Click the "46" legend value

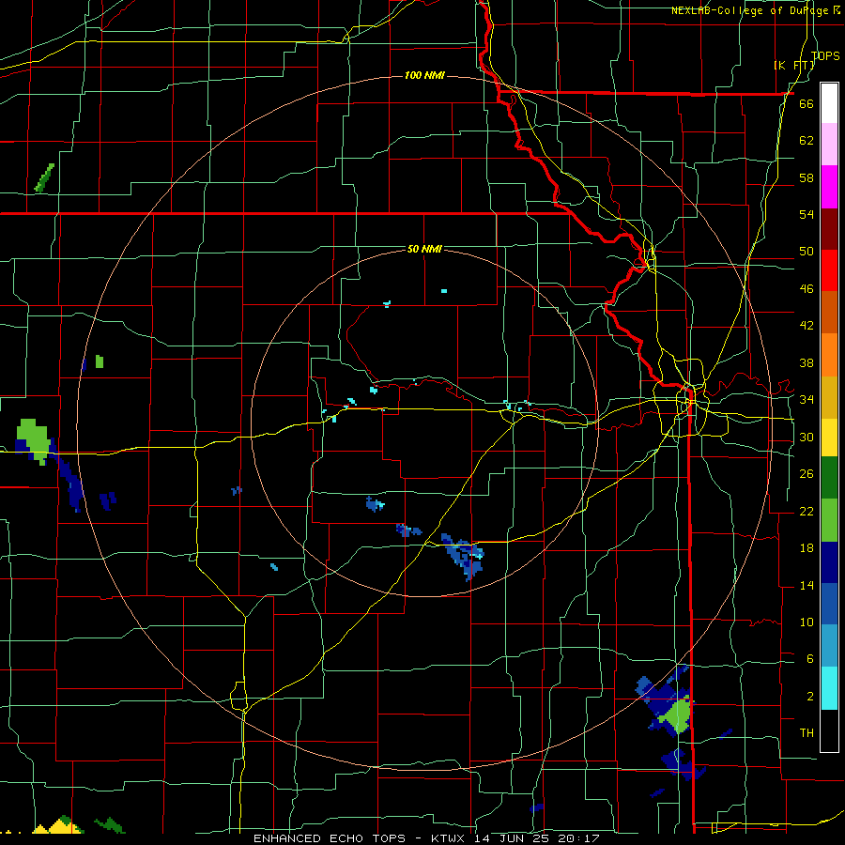(x=807, y=289)
